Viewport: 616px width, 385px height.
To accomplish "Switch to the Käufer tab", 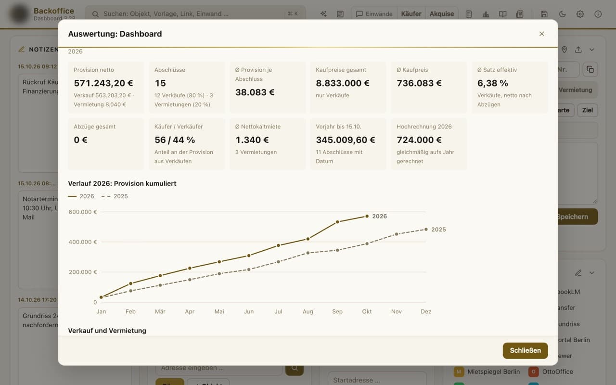I will 411,14.
